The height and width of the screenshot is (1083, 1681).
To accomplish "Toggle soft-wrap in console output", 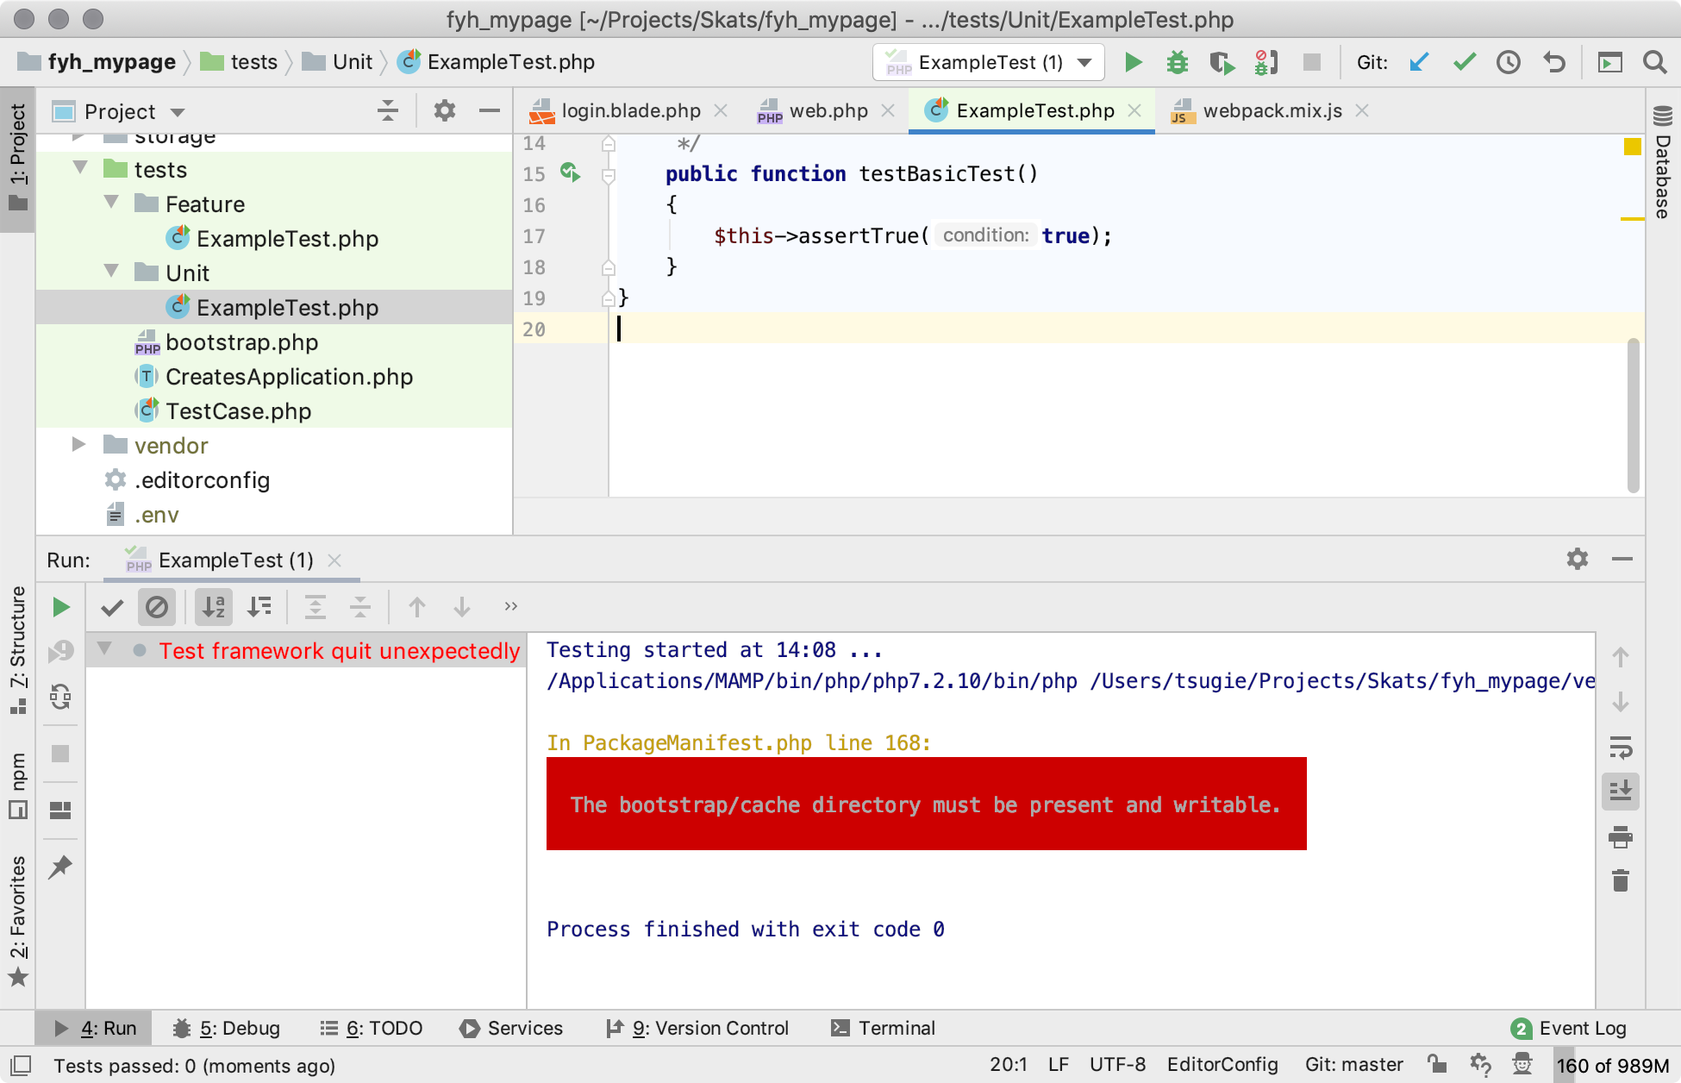I will pos(1621,747).
